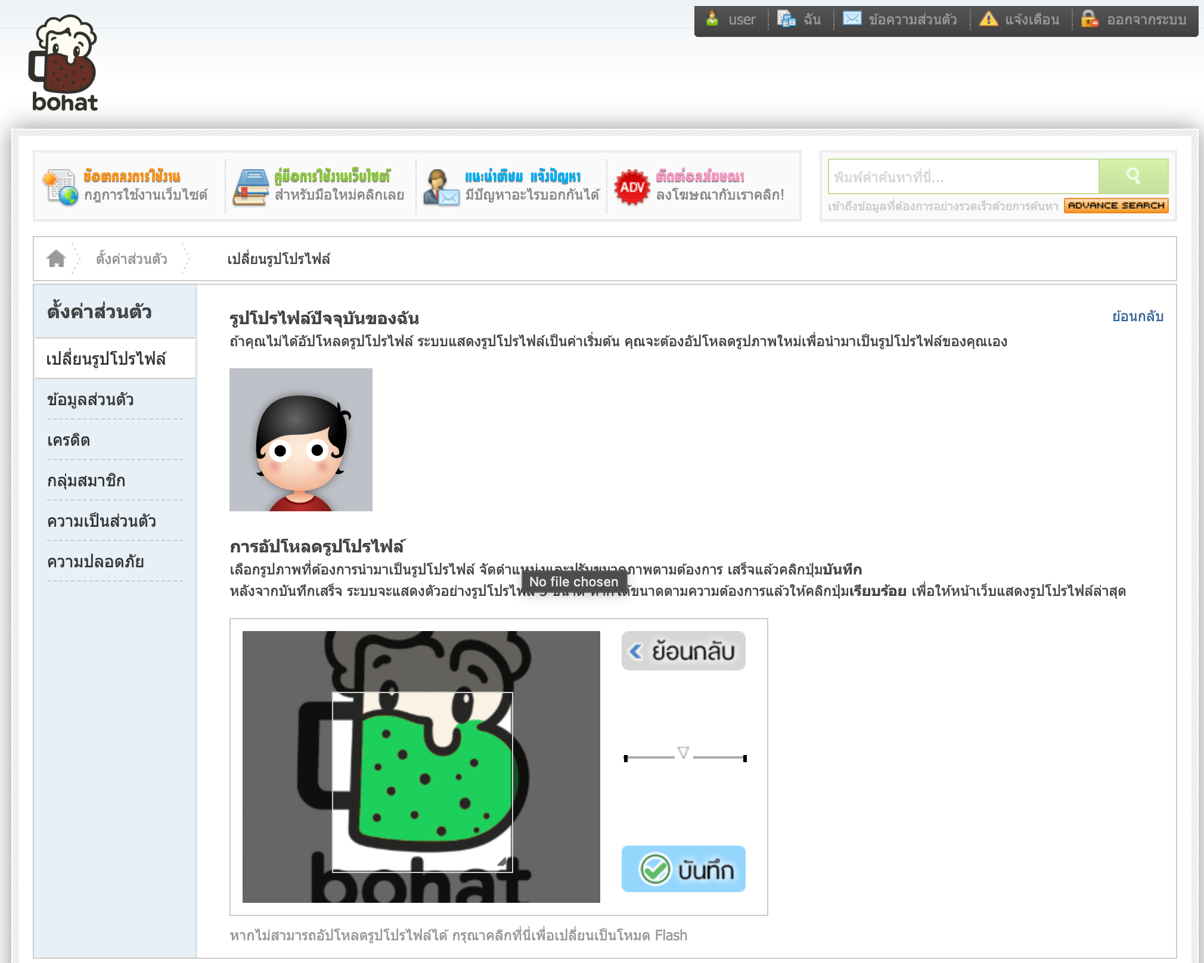Open private messages envelope icon in top bar
The height and width of the screenshot is (963, 1204).
point(852,19)
